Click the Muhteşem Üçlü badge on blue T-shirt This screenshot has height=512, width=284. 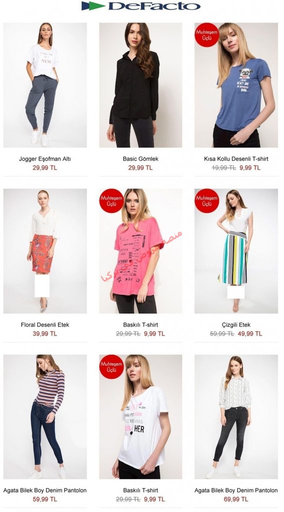pos(206,35)
